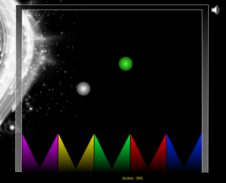Click the green ball
The image size is (226, 183).
click(126, 64)
